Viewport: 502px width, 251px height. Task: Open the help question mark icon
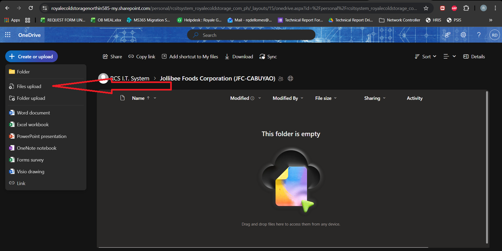(x=479, y=35)
